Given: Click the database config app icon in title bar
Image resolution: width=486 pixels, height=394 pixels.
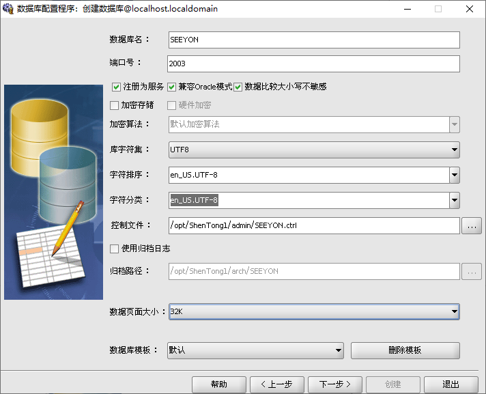Looking at the screenshot, I should (x=8, y=9).
